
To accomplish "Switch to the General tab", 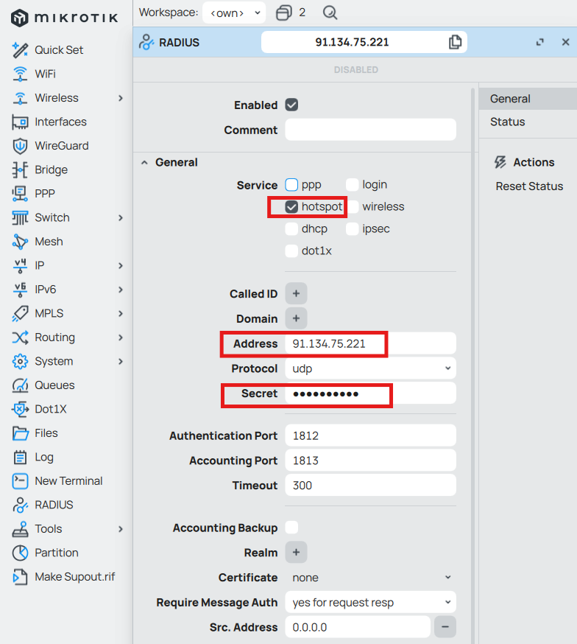I will coord(528,99).
